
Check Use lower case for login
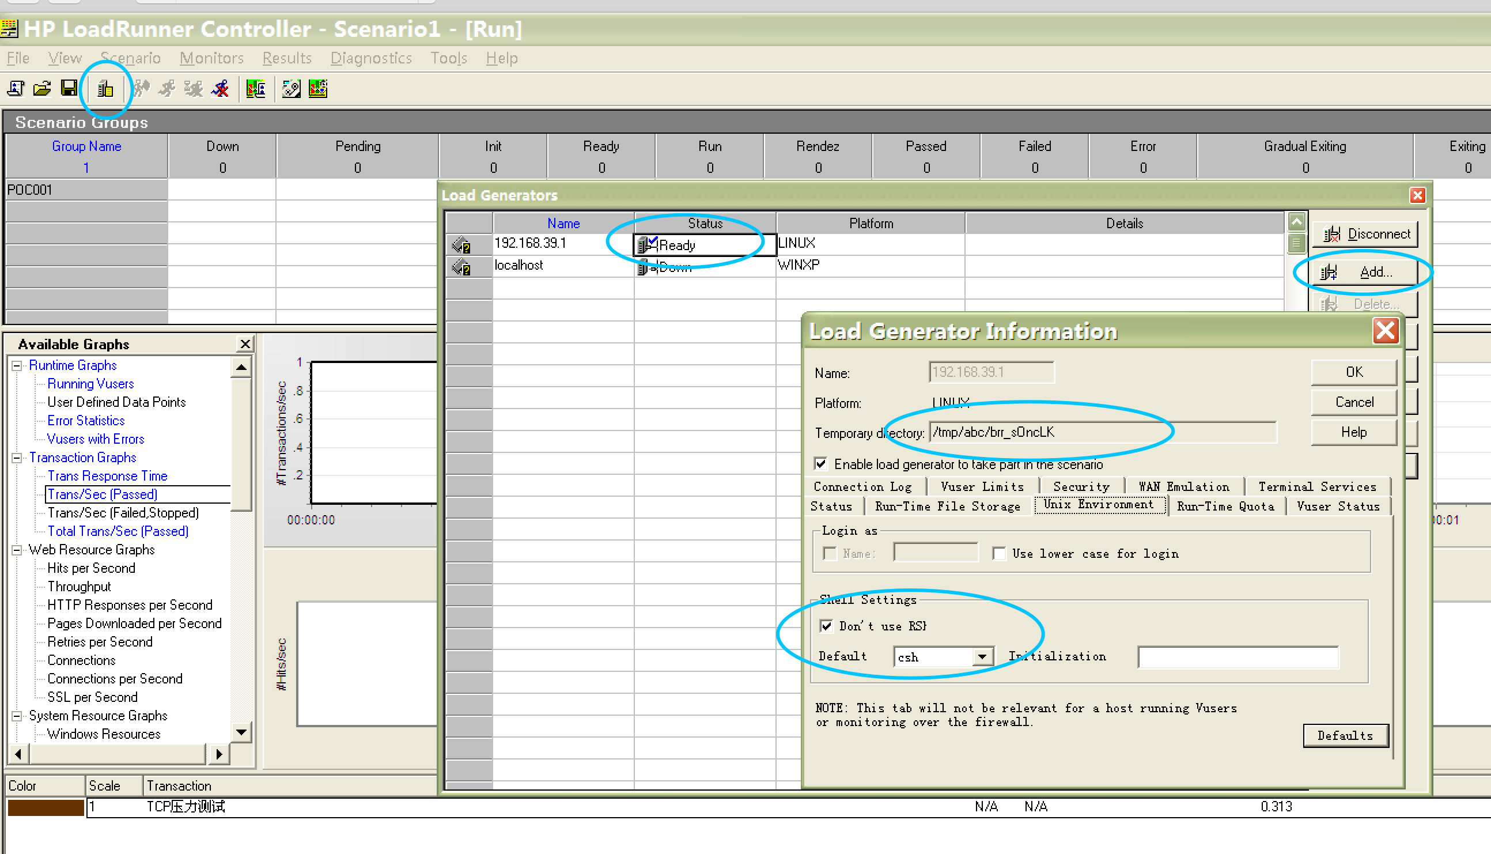pos(999,553)
